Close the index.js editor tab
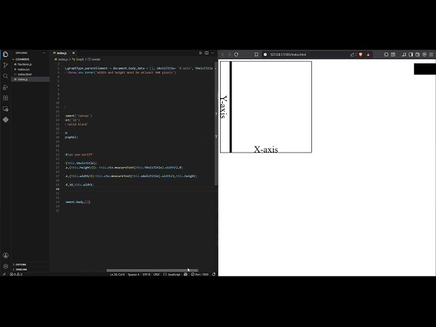Image resolution: width=436 pixels, height=327 pixels. point(74,53)
